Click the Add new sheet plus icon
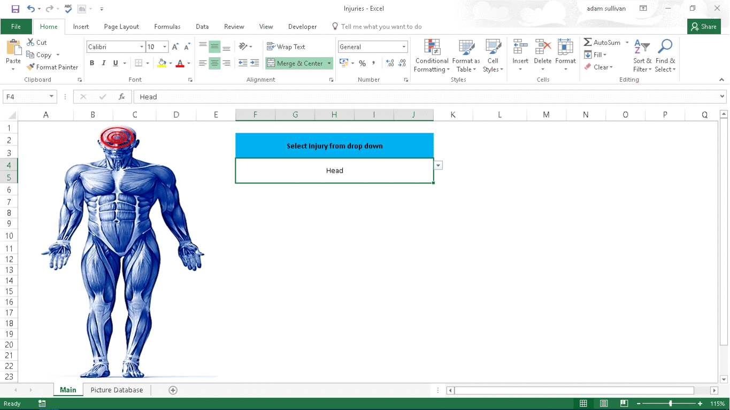 click(x=173, y=390)
